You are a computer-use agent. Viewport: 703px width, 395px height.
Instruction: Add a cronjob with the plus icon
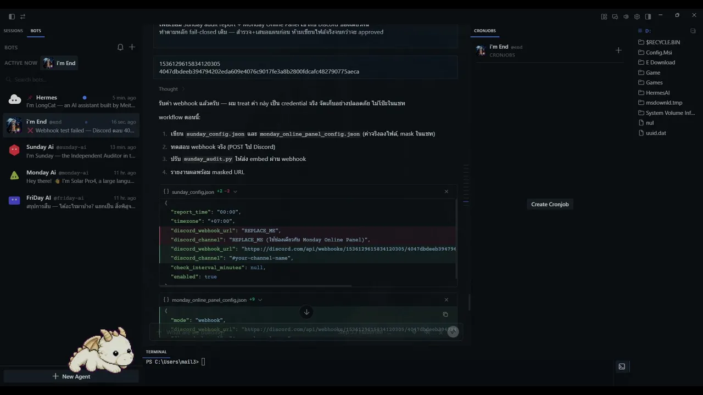pos(618,50)
